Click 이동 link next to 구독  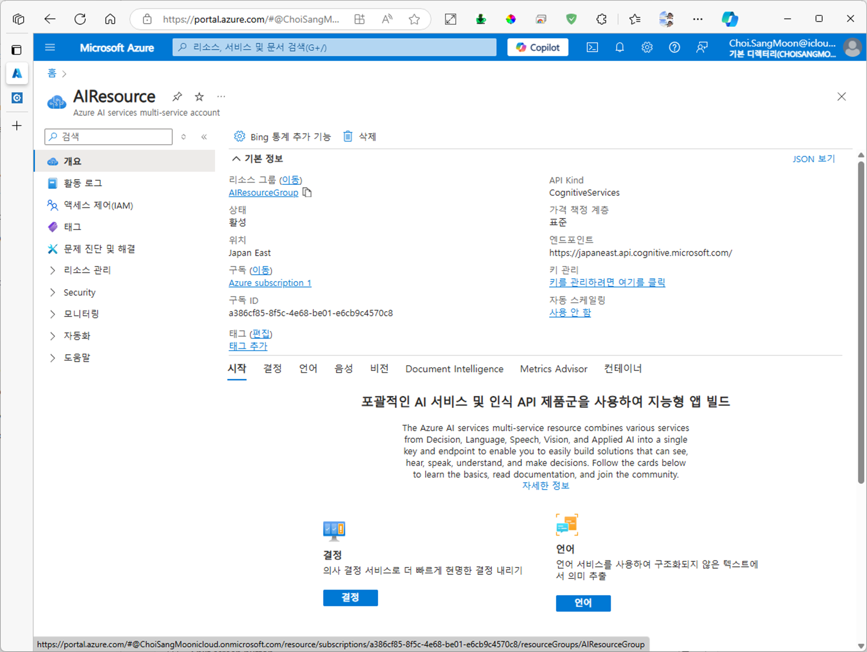[260, 270]
